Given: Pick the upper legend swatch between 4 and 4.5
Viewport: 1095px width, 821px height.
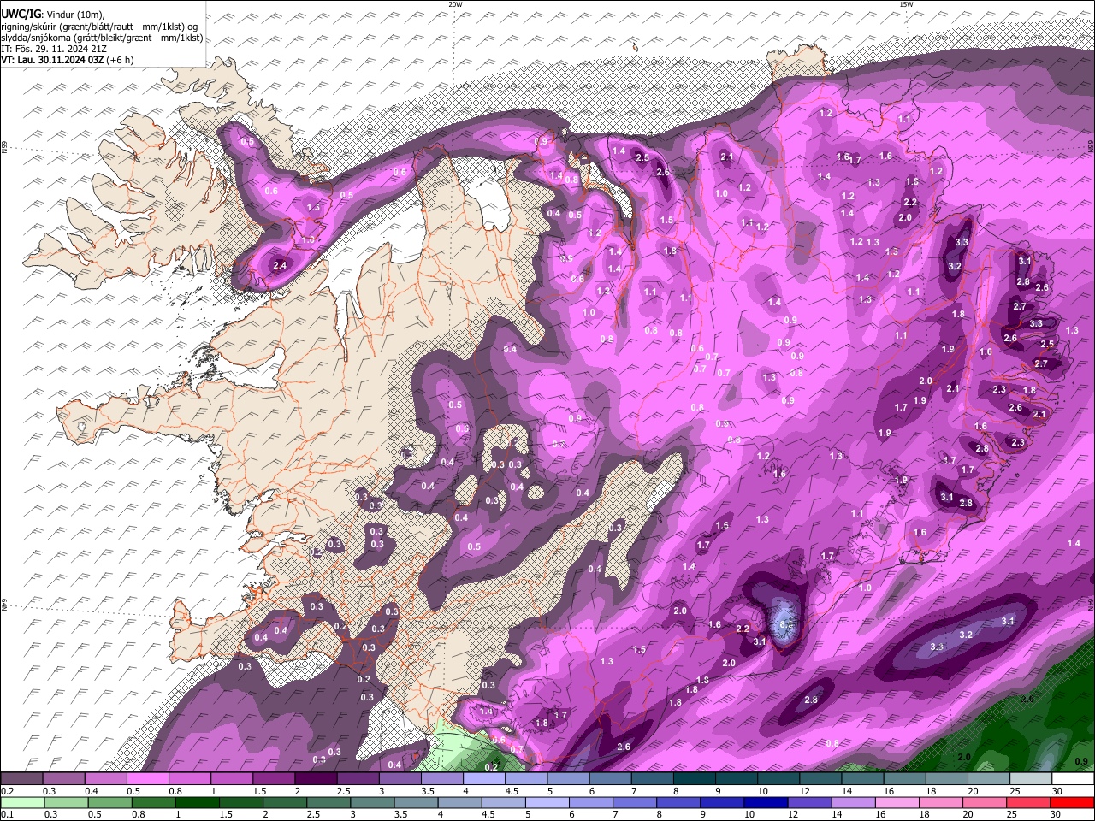Looking at the screenshot, I should [x=482, y=779].
